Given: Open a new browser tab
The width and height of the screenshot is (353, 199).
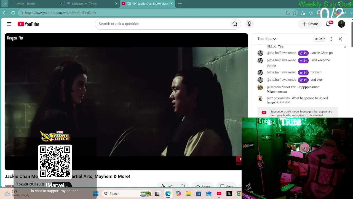Looking at the screenshot, I should (180, 4).
